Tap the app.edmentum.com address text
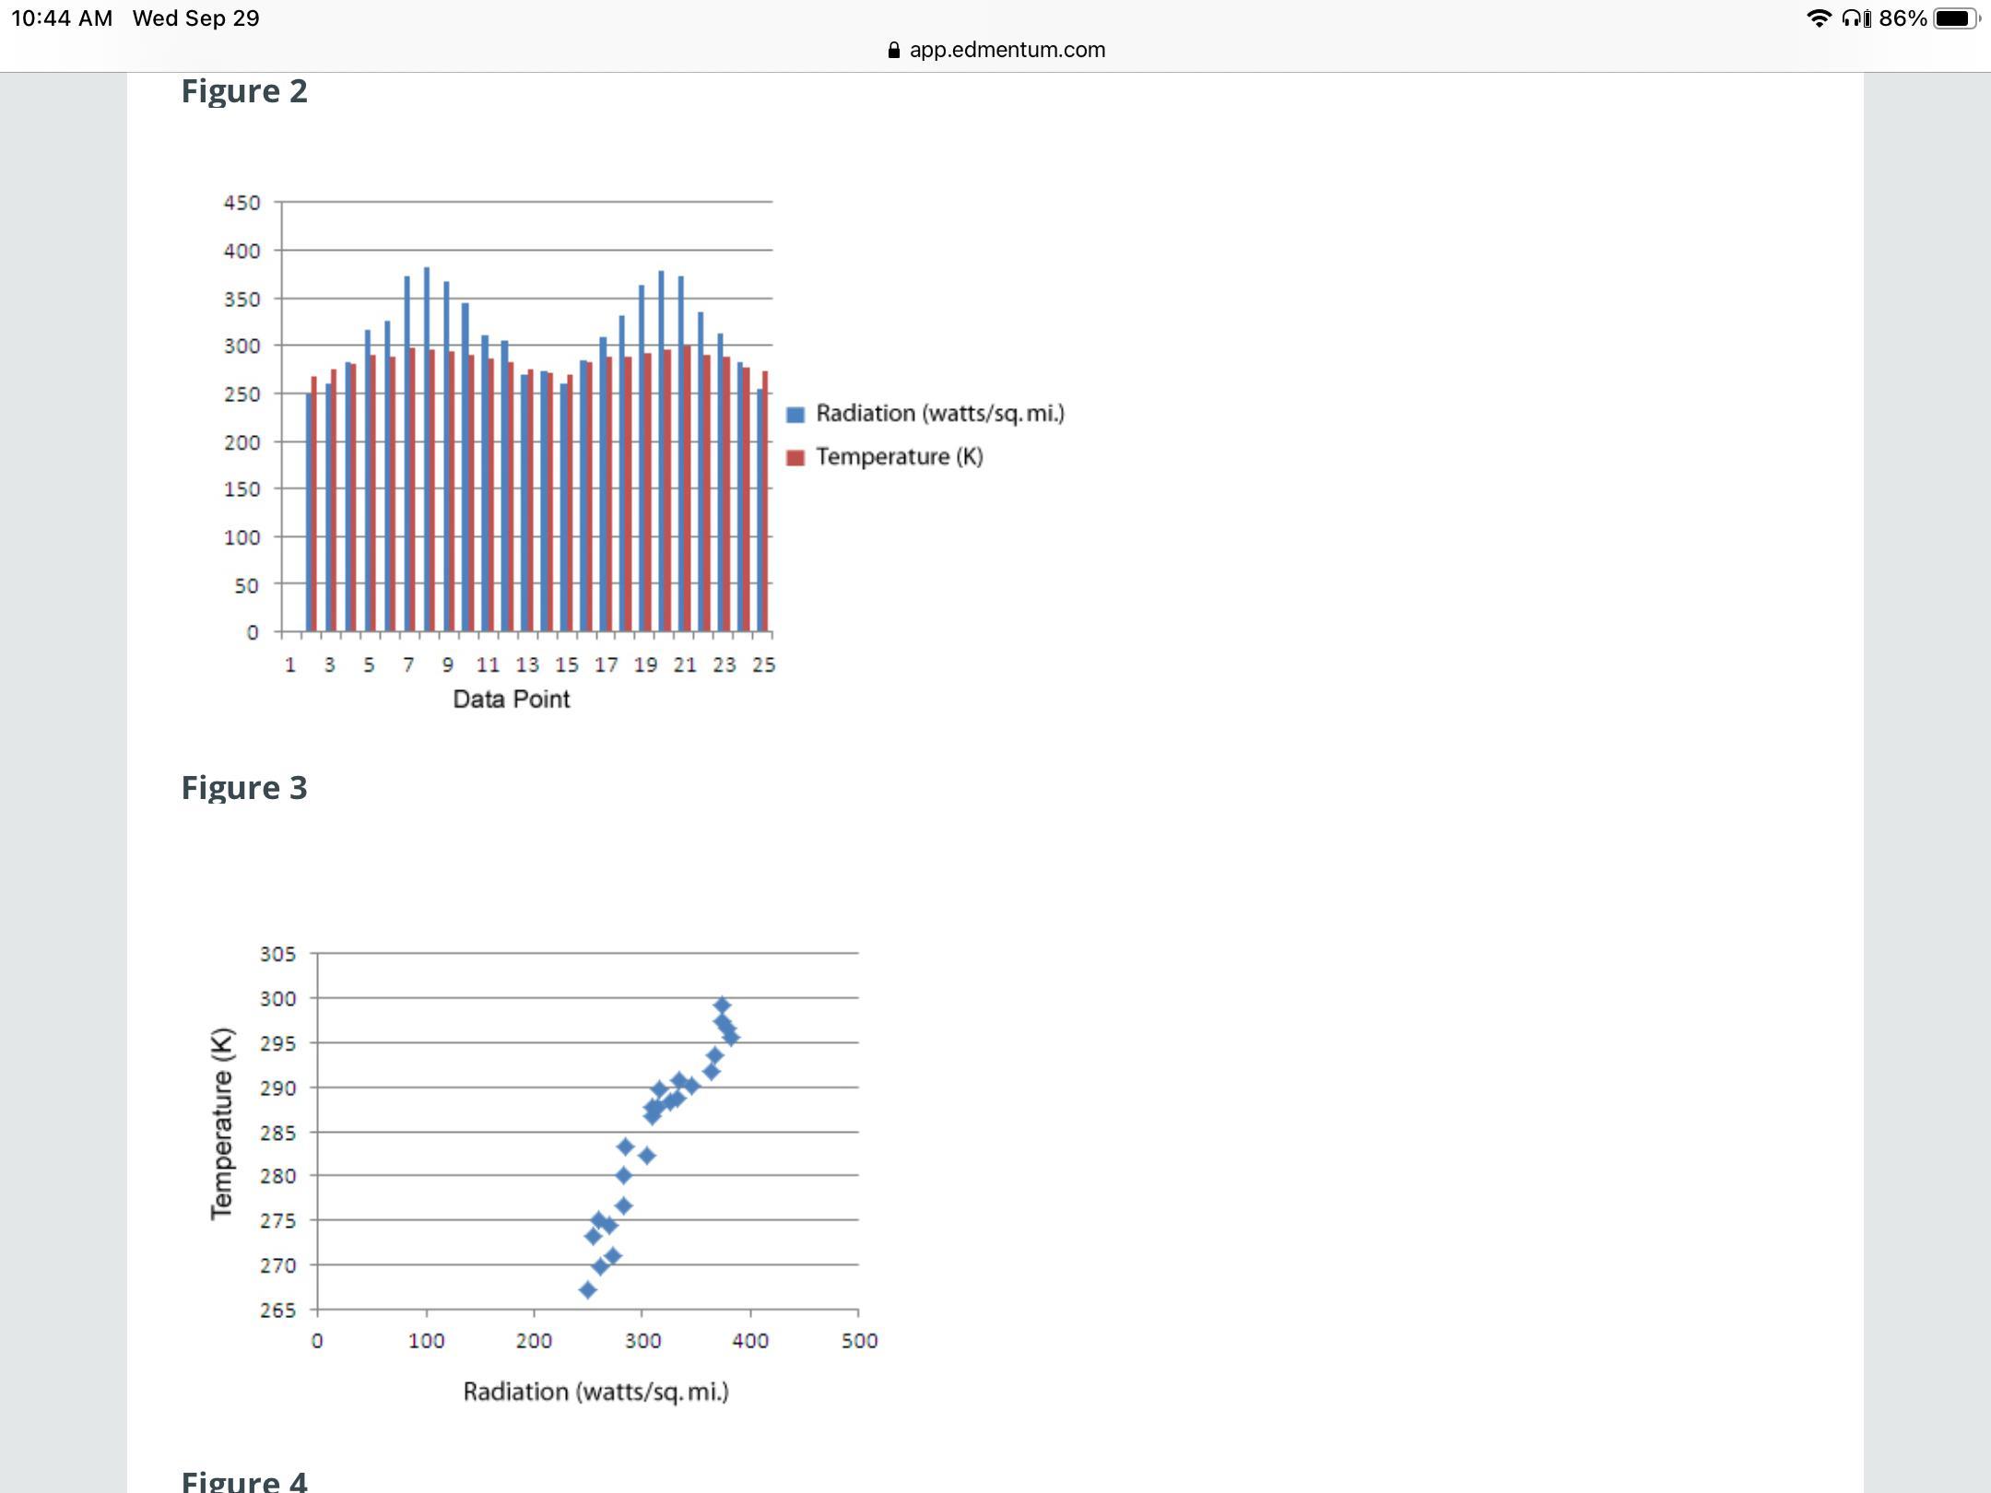Image resolution: width=1991 pixels, height=1493 pixels. tap(1007, 51)
